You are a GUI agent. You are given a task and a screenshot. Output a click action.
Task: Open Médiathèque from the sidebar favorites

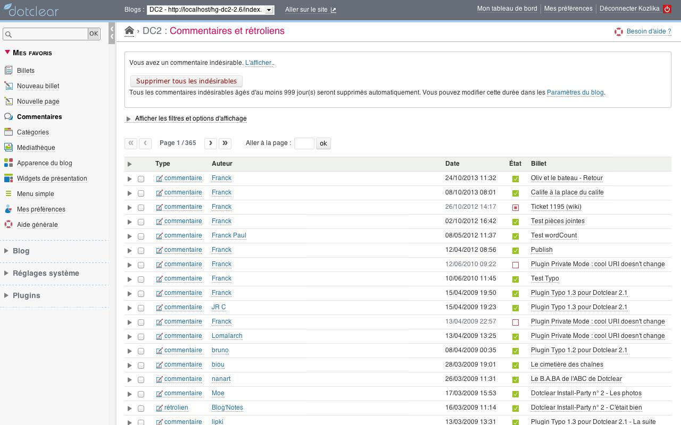pos(36,148)
